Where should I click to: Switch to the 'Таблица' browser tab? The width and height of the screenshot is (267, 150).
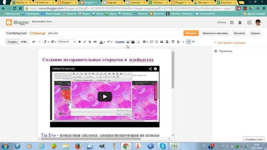click(158, 2)
